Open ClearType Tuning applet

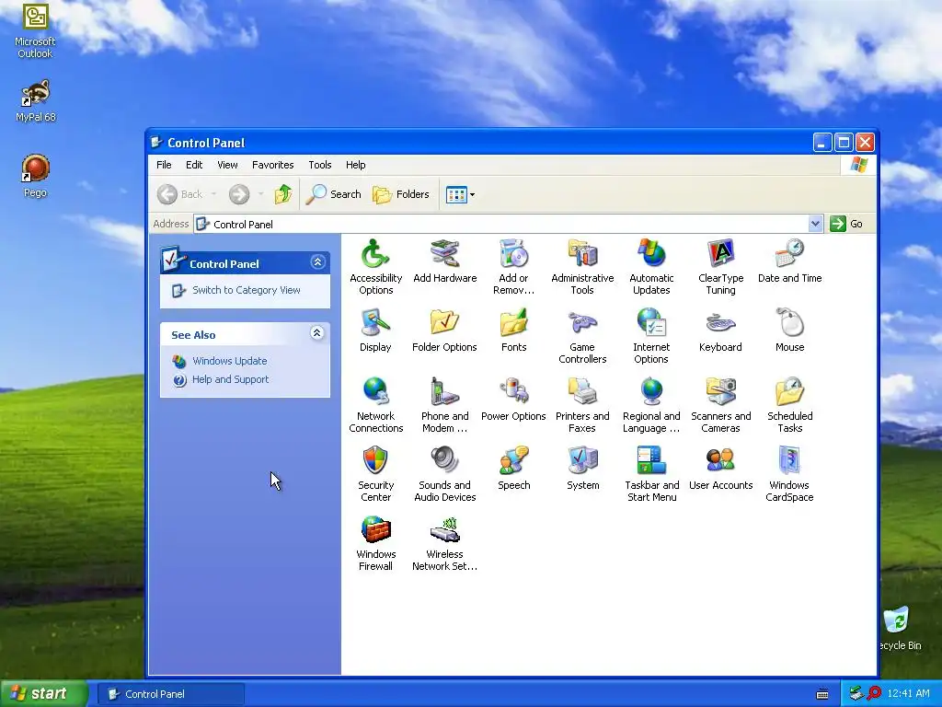coord(720,254)
